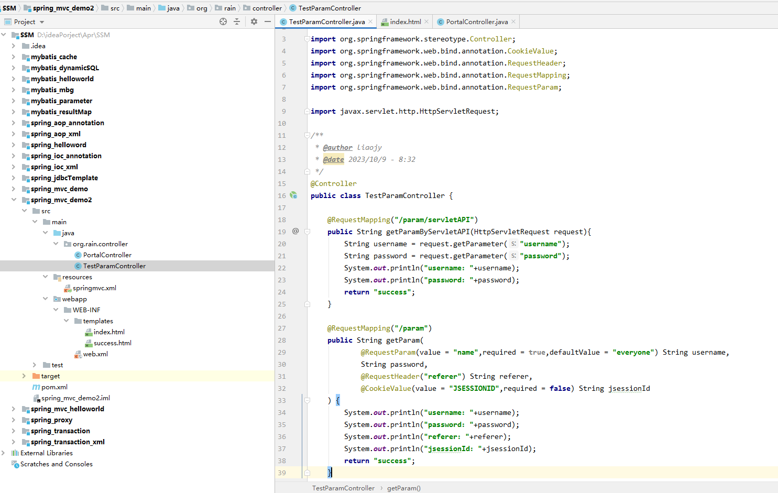Open springmvc.xml in resources
The image size is (778, 493).
94,288
